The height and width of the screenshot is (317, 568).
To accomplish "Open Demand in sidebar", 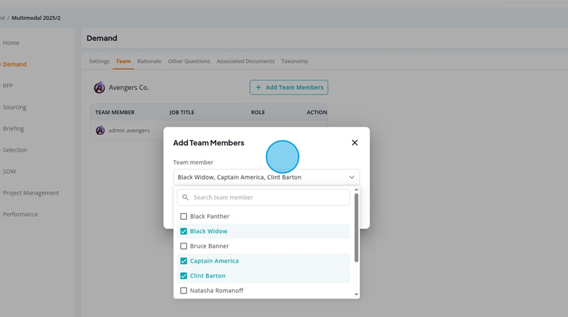I will click(15, 64).
